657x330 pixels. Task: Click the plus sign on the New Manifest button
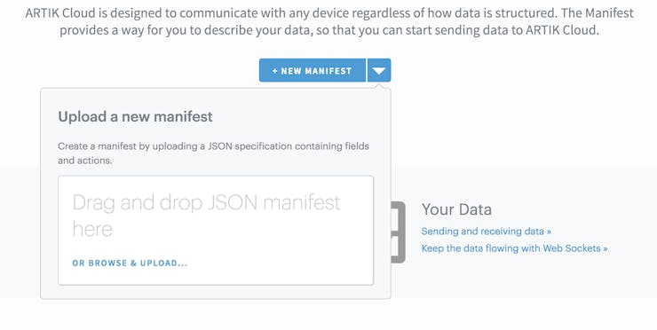(275, 71)
